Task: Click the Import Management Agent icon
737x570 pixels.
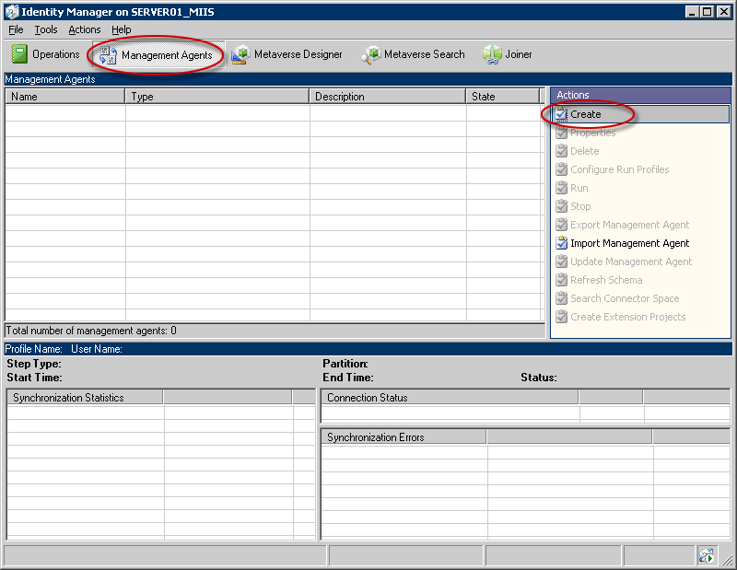Action: 562,243
